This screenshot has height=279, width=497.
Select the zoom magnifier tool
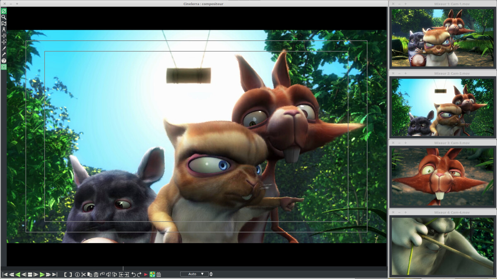4,17
